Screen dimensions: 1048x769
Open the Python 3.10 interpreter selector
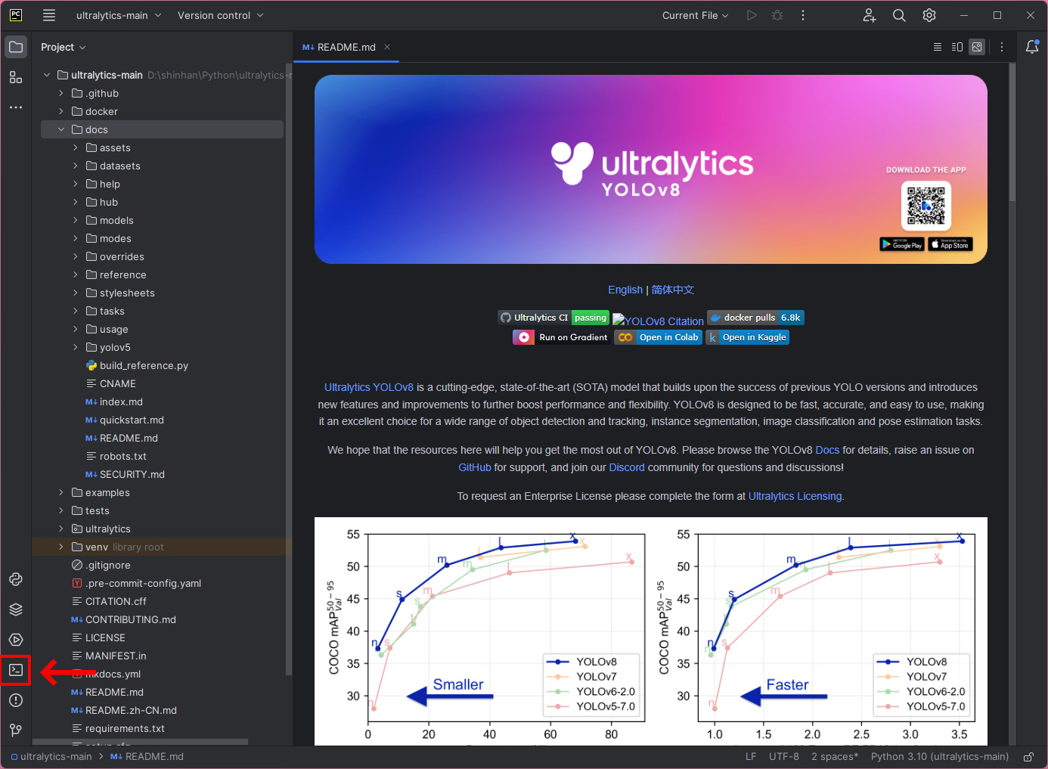[x=940, y=757]
